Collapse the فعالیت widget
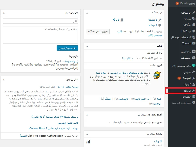 [x=87, y=46]
